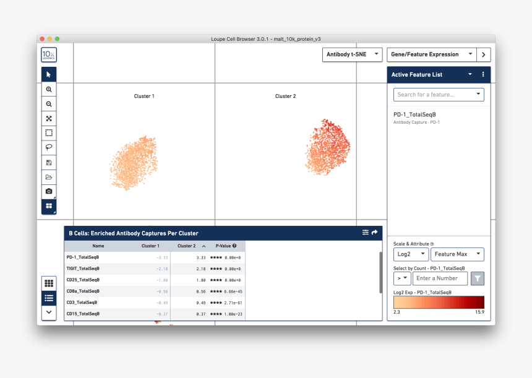Image resolution: width=532 pixels, height=378 pixels.
Task: Select the rectangular selection tool
Action: pos(49,132)
